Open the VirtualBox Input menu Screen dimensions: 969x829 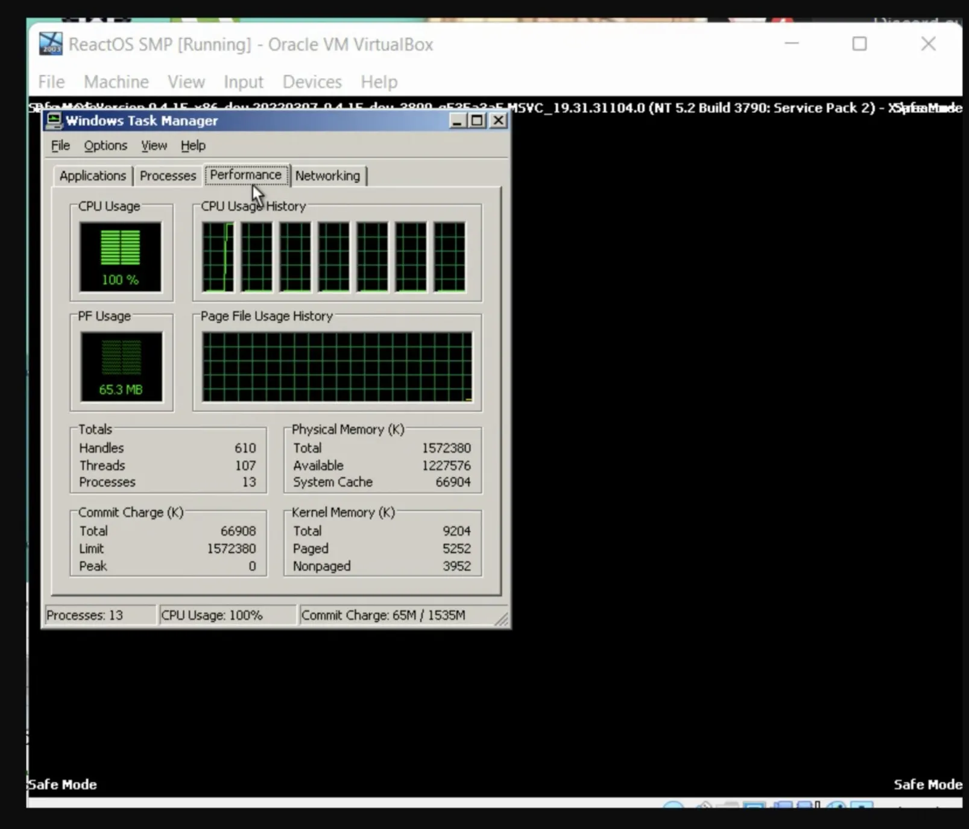coord(243,81)
